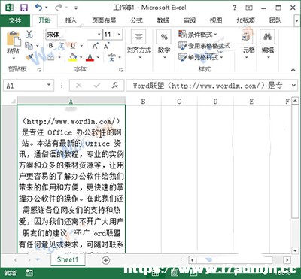The width and height of the screenshot is (301, 279).
Task: Confirm the formula entry with checkmark
Action: click(96, 86)
